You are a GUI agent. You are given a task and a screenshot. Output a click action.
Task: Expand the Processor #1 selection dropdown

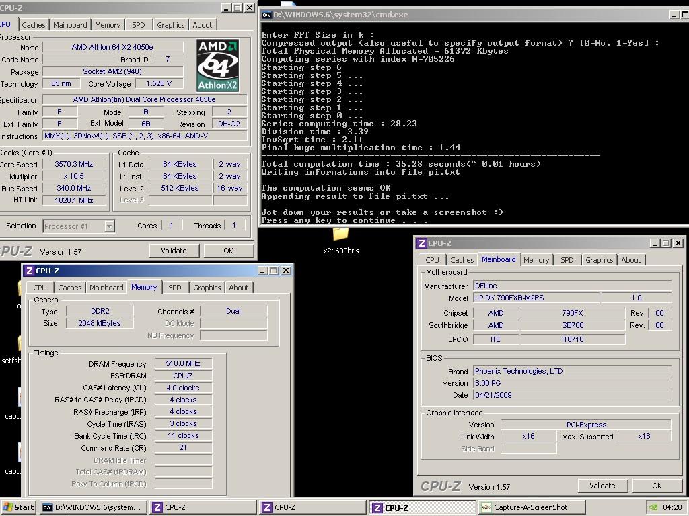click(110, 226)
